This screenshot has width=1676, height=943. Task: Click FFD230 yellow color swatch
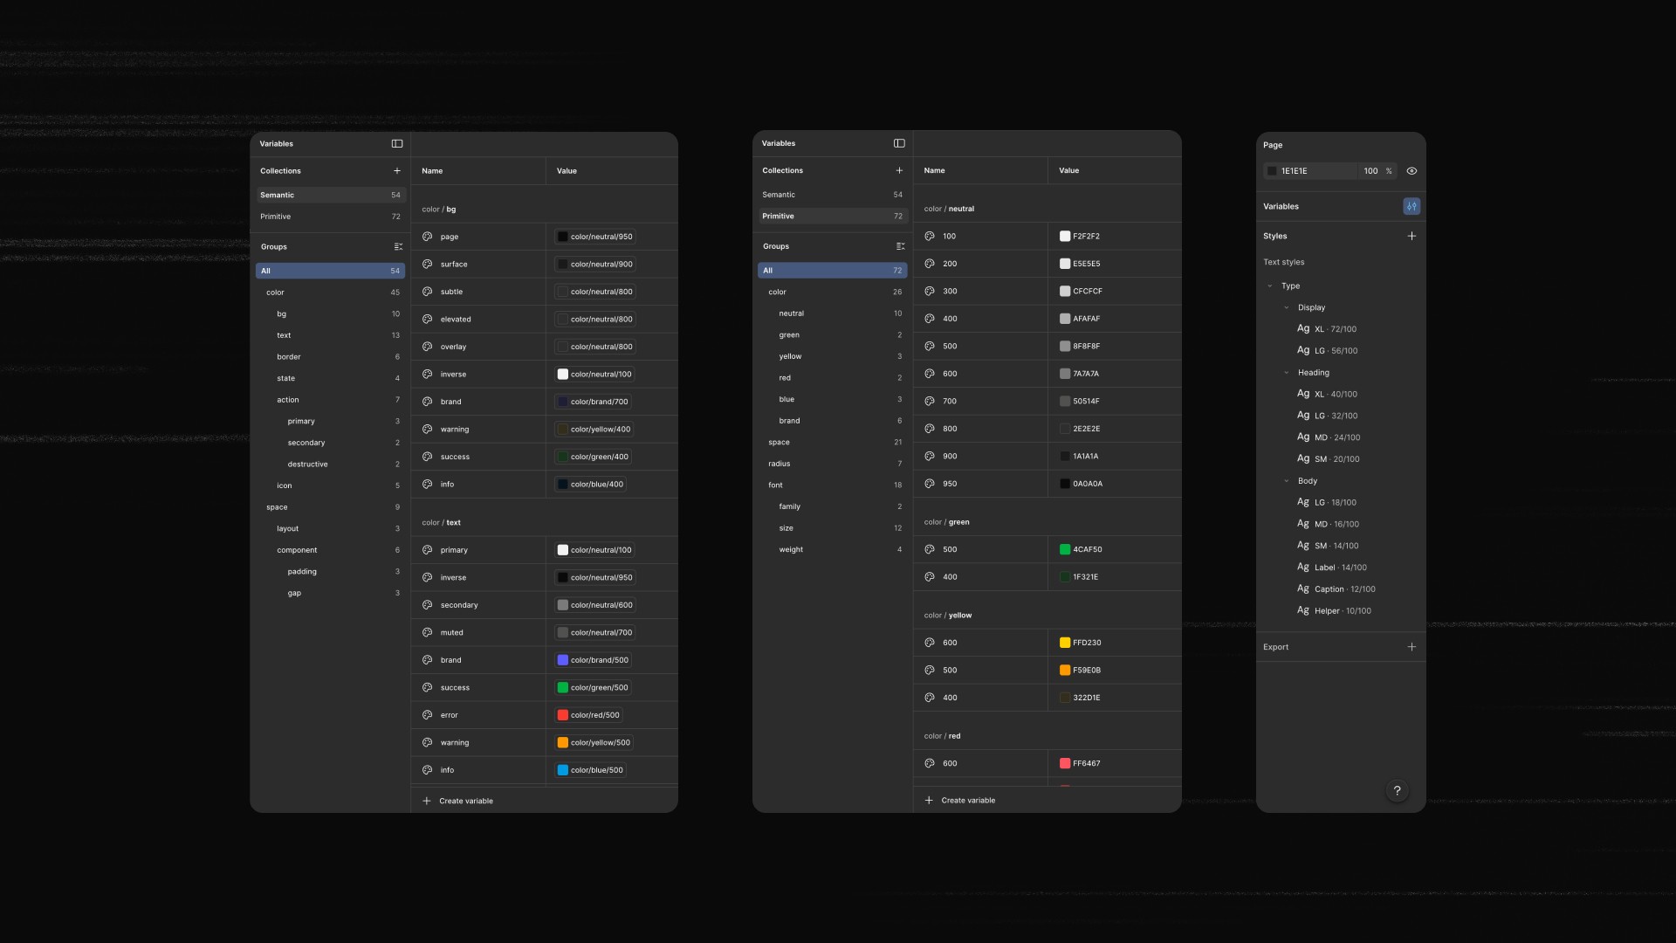click(x=1065, y=643)
